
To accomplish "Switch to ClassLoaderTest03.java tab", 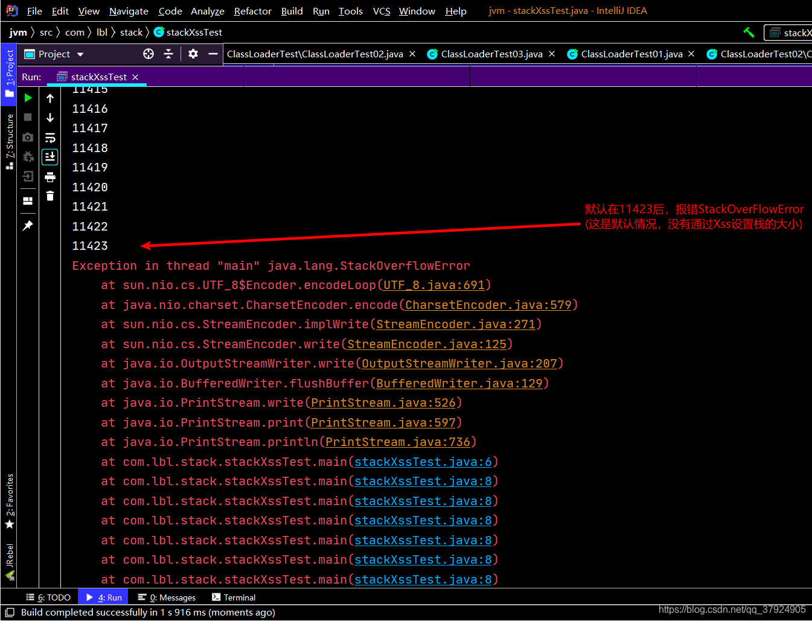I will click(x=491, y=54).
